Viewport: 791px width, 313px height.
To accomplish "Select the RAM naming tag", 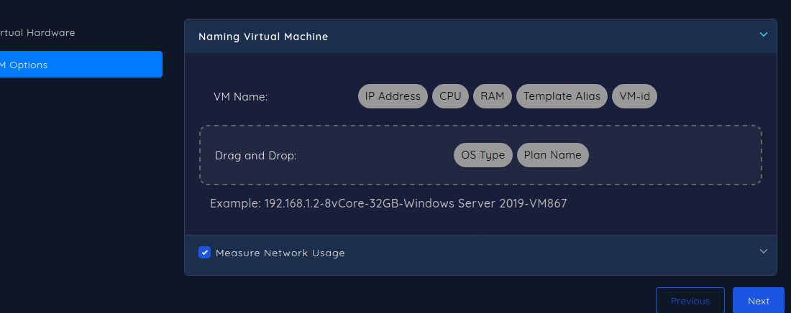I will tap(492, 96).
